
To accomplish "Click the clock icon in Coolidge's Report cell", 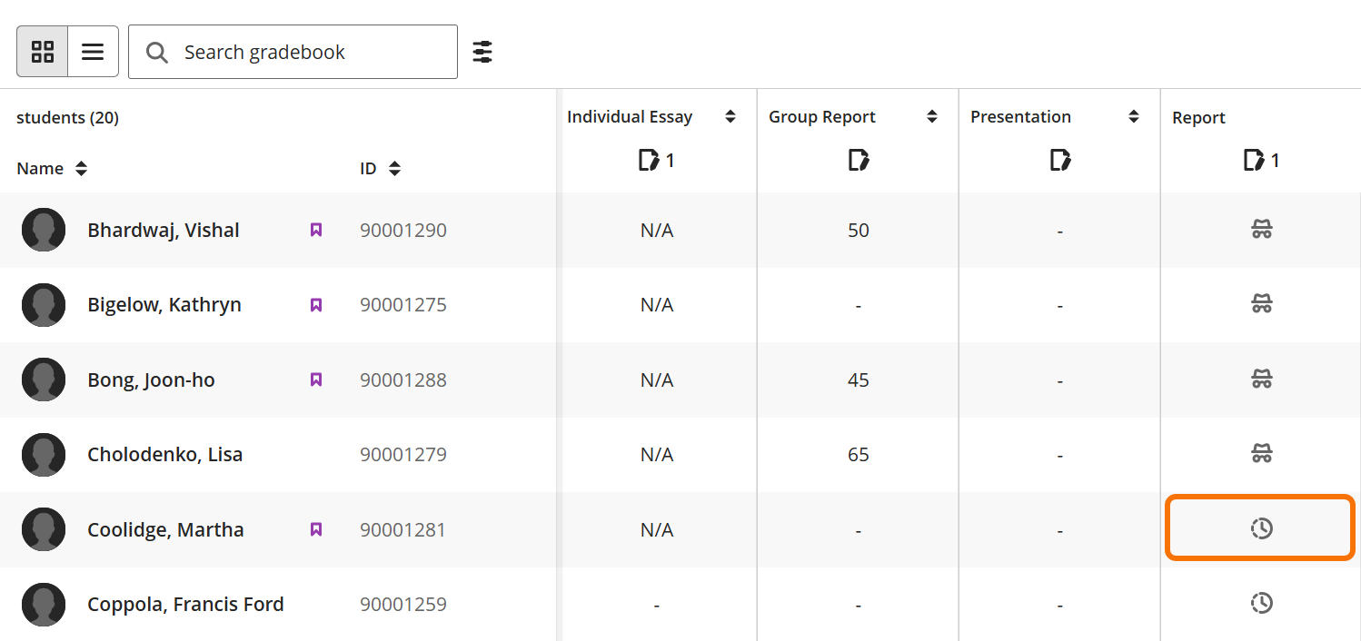I will 1261,528.
